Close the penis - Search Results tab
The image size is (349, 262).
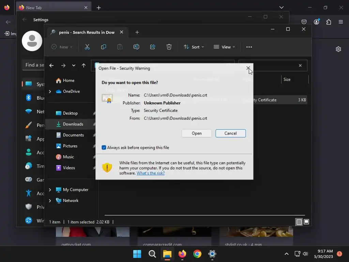tap(122, 32)
